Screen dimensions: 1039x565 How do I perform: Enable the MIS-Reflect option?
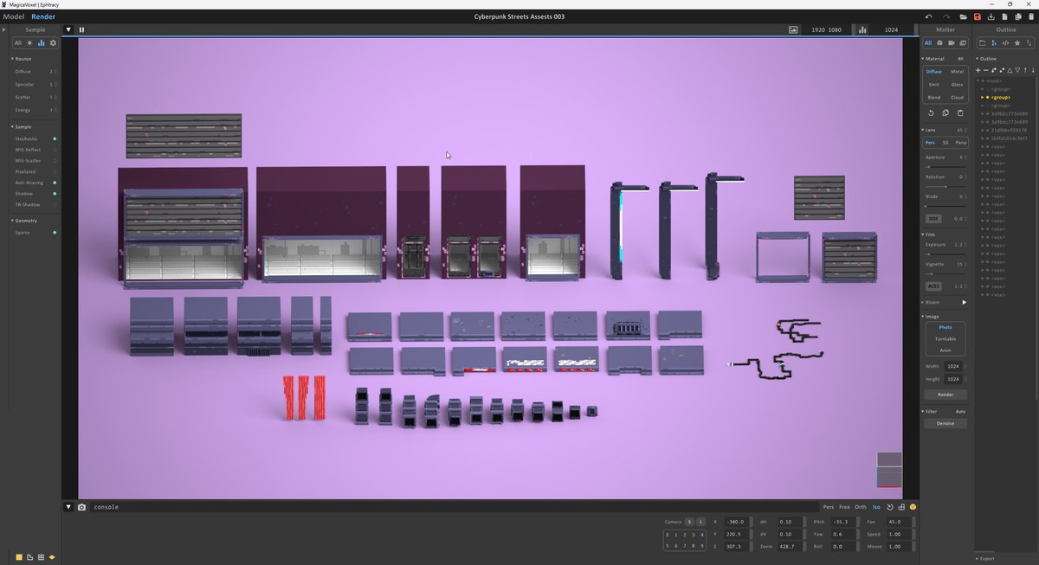click(x=55, y=150)
